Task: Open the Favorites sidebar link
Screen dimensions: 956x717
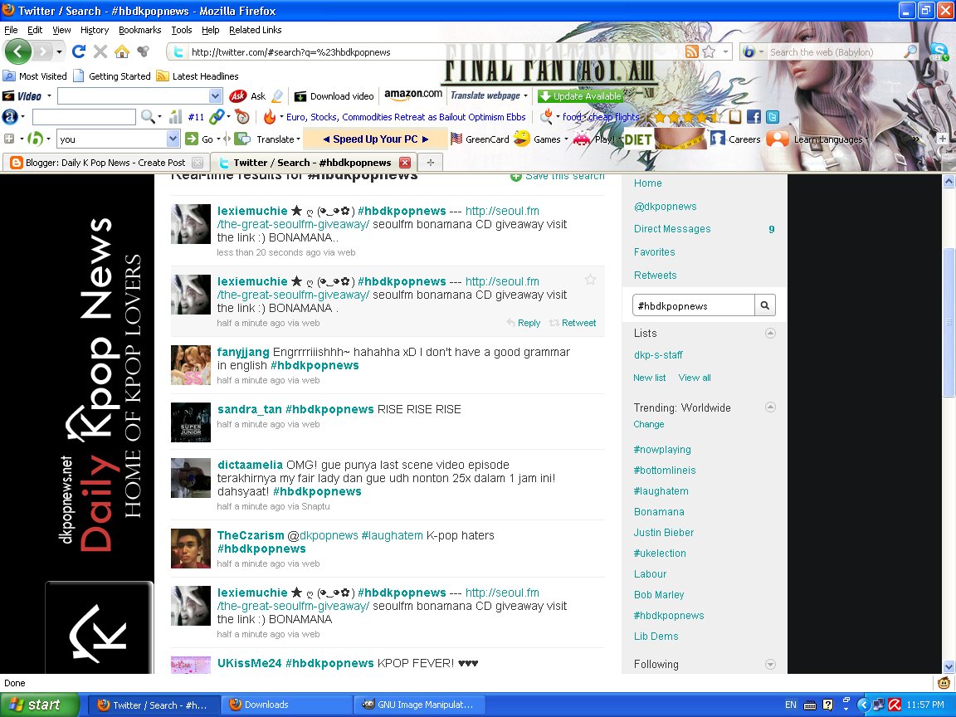Action: pyautogui.click(x=654, y=251)
